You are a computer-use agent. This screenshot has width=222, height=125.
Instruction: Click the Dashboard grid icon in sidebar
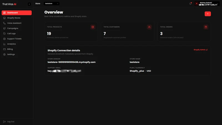pos(4,13)
